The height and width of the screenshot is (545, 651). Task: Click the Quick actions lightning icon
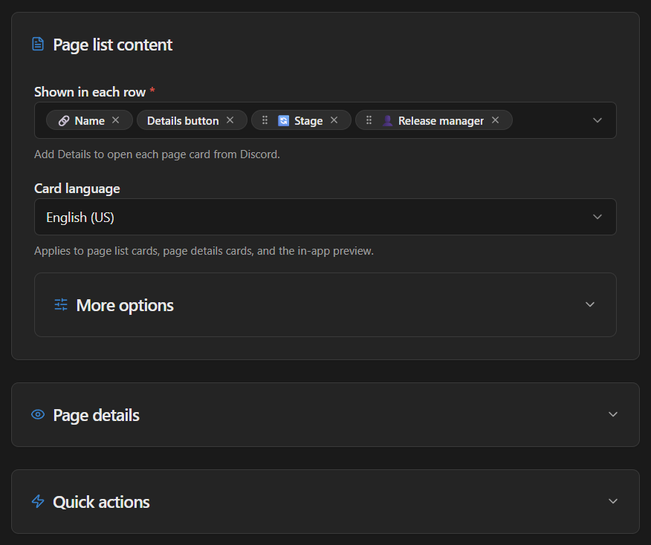coord(38,501)
